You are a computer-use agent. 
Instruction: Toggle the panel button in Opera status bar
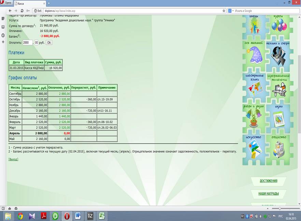3,208
